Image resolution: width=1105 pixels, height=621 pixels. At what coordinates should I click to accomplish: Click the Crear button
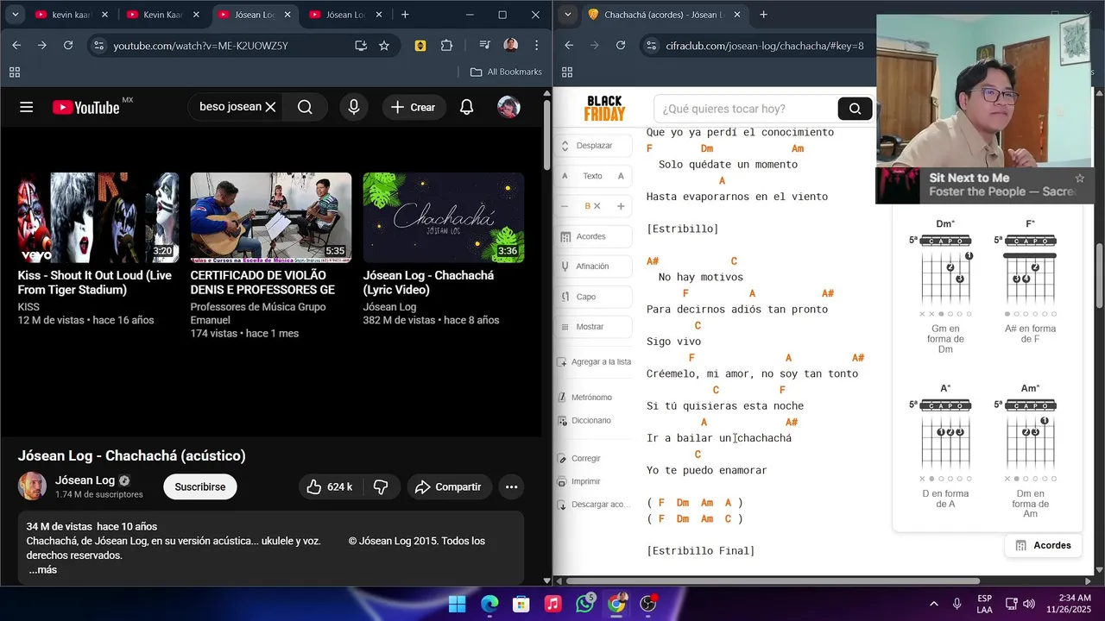click(x=414, y=107)
